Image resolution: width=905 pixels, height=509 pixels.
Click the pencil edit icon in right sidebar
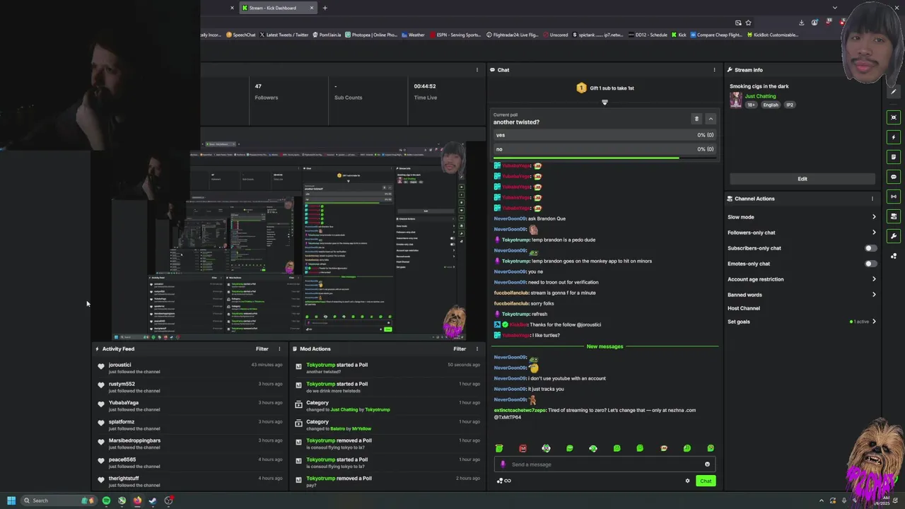(894, 92)
